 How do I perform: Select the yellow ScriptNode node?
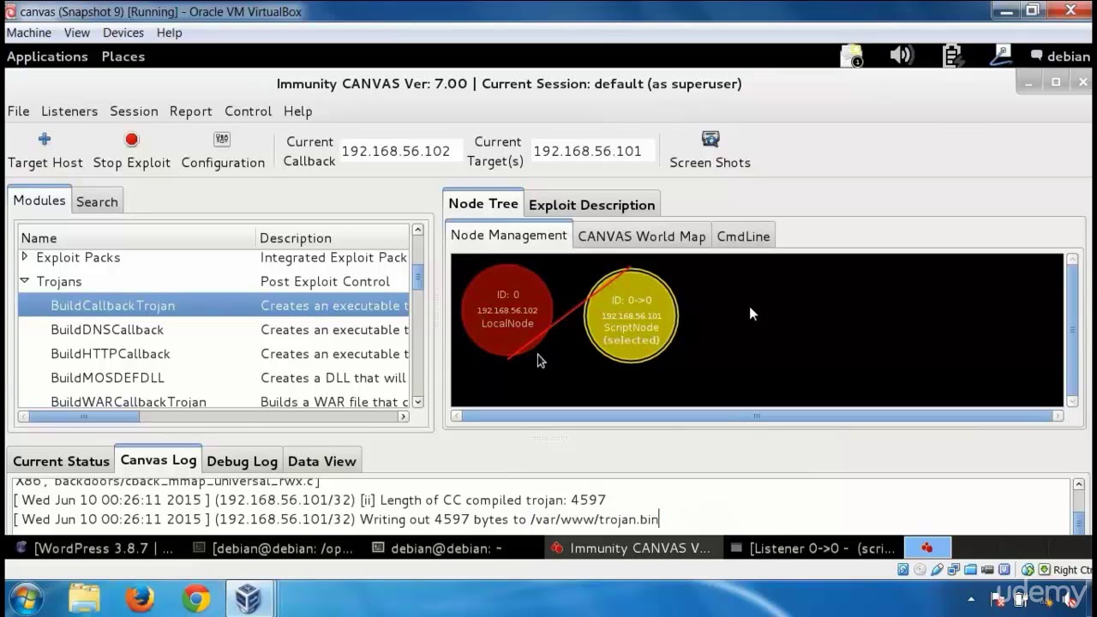click(631, 315)
